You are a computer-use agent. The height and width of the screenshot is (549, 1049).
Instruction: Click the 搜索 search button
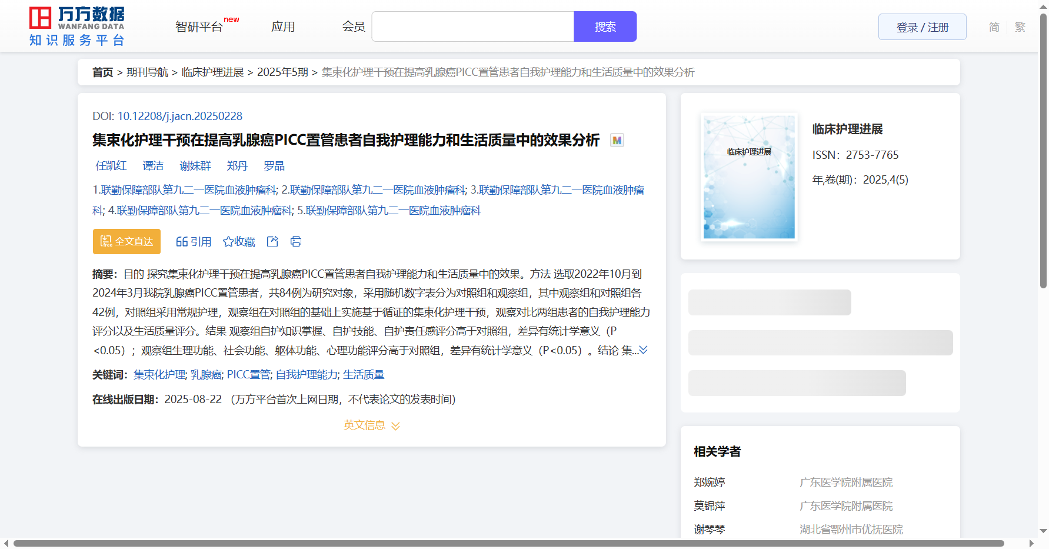click(605, 26)
